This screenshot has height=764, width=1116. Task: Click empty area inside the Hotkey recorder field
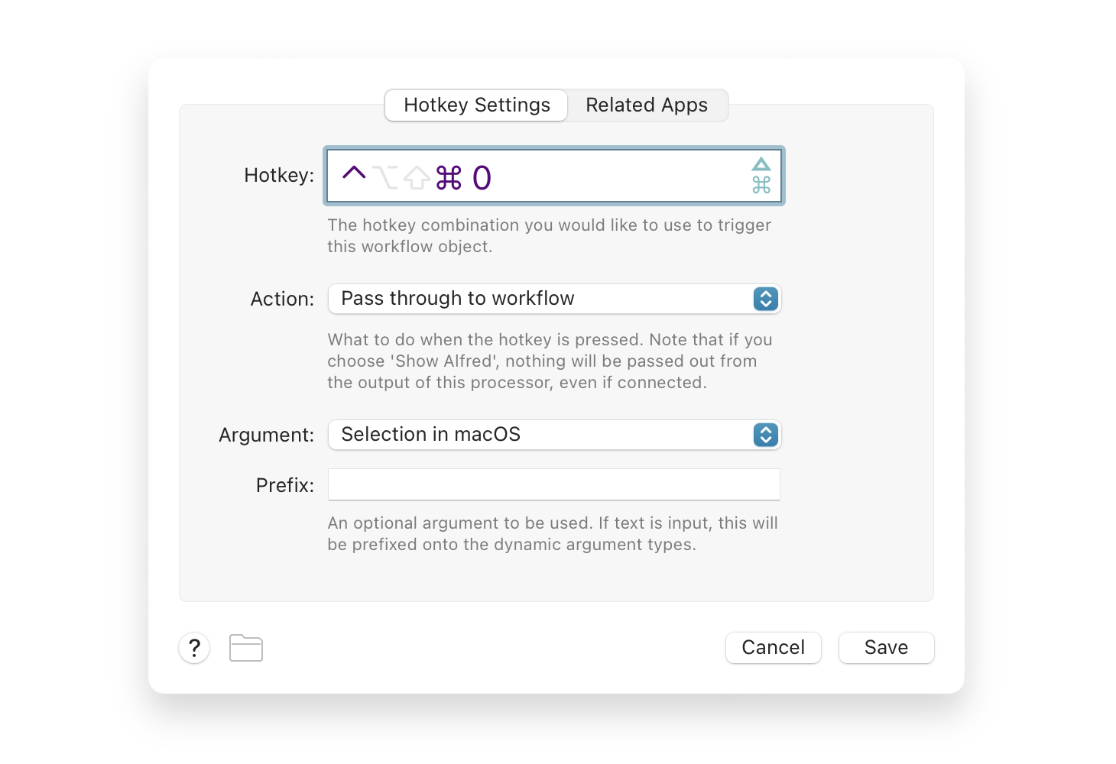coord(612,176)
